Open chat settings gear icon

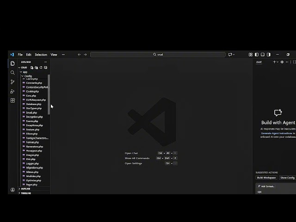pyautogui.click(x=282, y=62)
